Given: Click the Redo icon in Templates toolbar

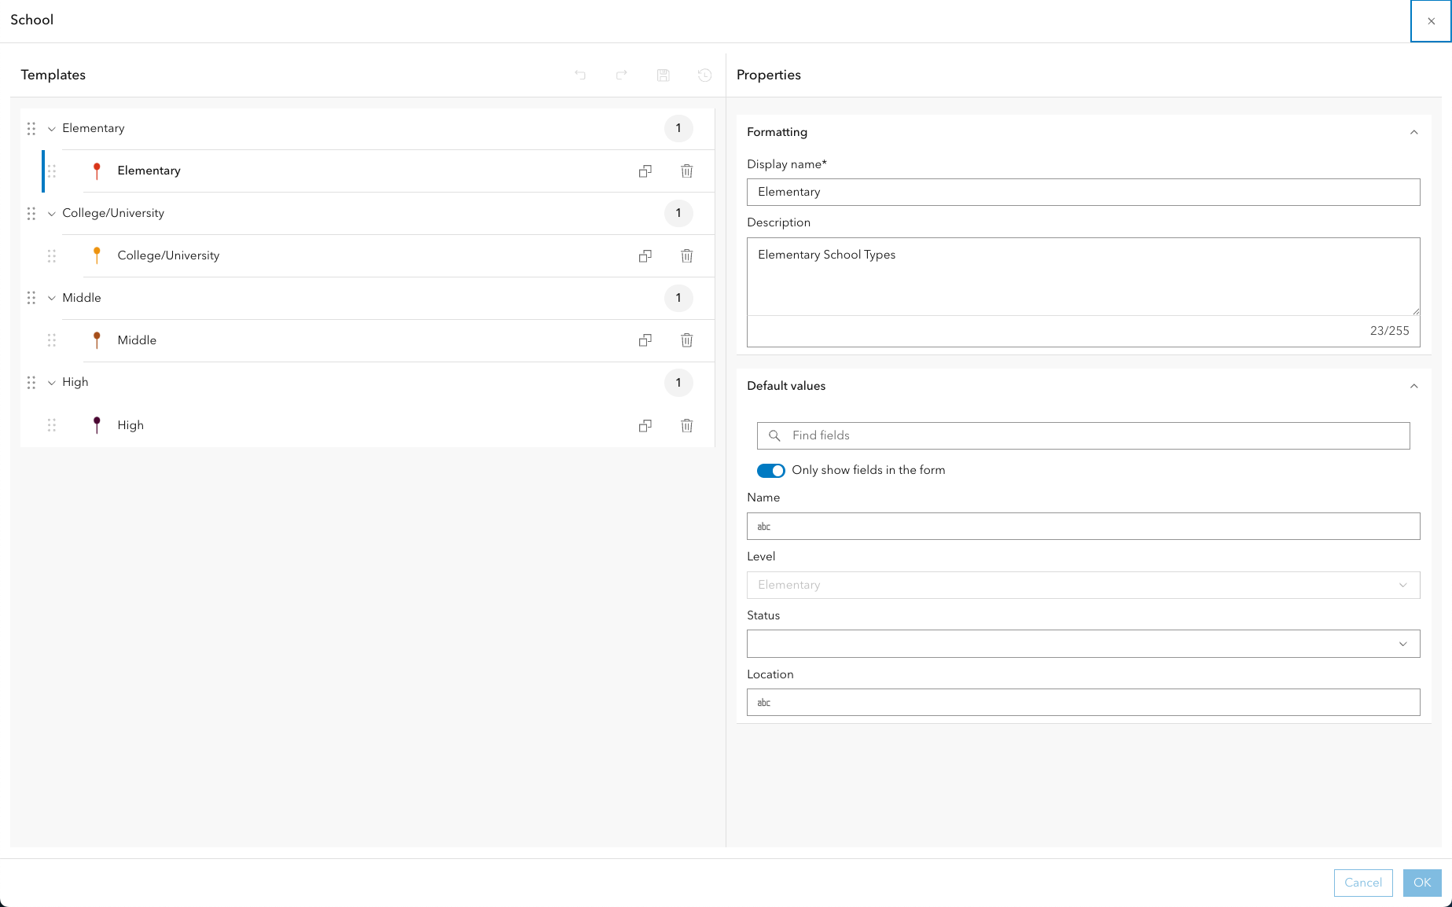Looking at the screenshot, I should [x=621, y=75].
